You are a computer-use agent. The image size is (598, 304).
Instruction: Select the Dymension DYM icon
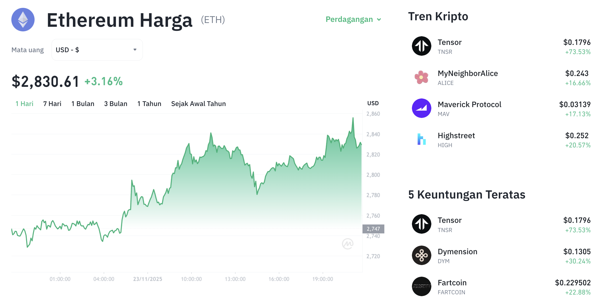(421, 255)
